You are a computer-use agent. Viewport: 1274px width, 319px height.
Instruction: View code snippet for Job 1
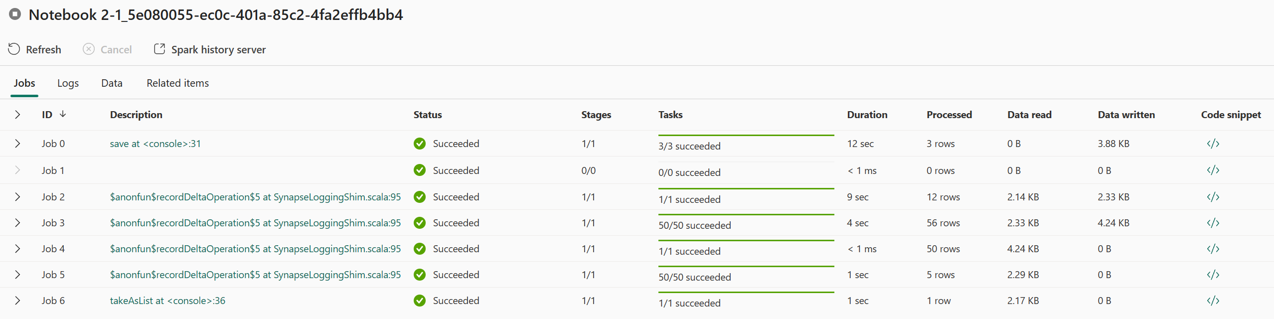pos(1213,170)
